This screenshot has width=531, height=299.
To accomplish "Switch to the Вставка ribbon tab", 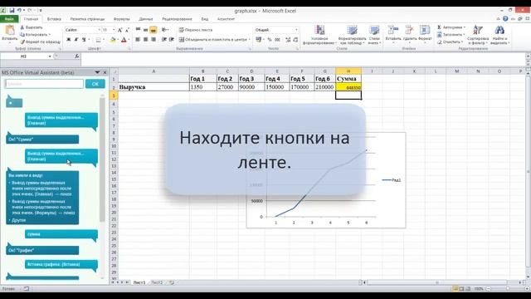I will tap(54, 19).
